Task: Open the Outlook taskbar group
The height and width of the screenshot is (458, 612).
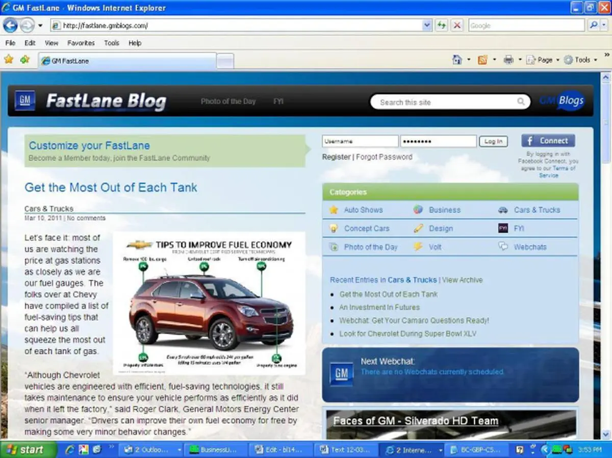Action: (152, 450)
